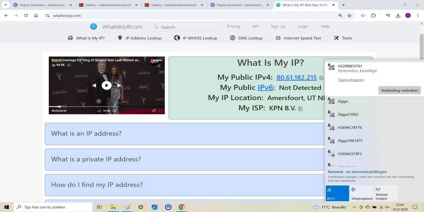Open IP Address Lookup

coord(140,38)
